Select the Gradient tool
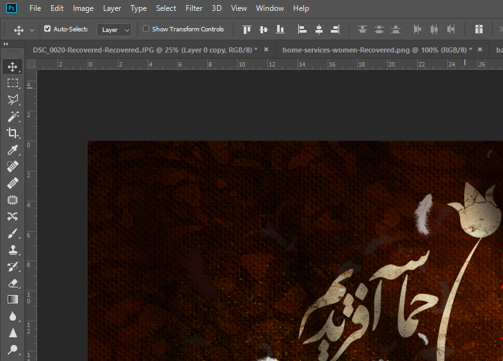This screenshot has height=361, width=503. [13, 300]
